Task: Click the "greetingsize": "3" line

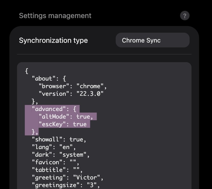Action: pyautogui.click(x=66, y=185)
